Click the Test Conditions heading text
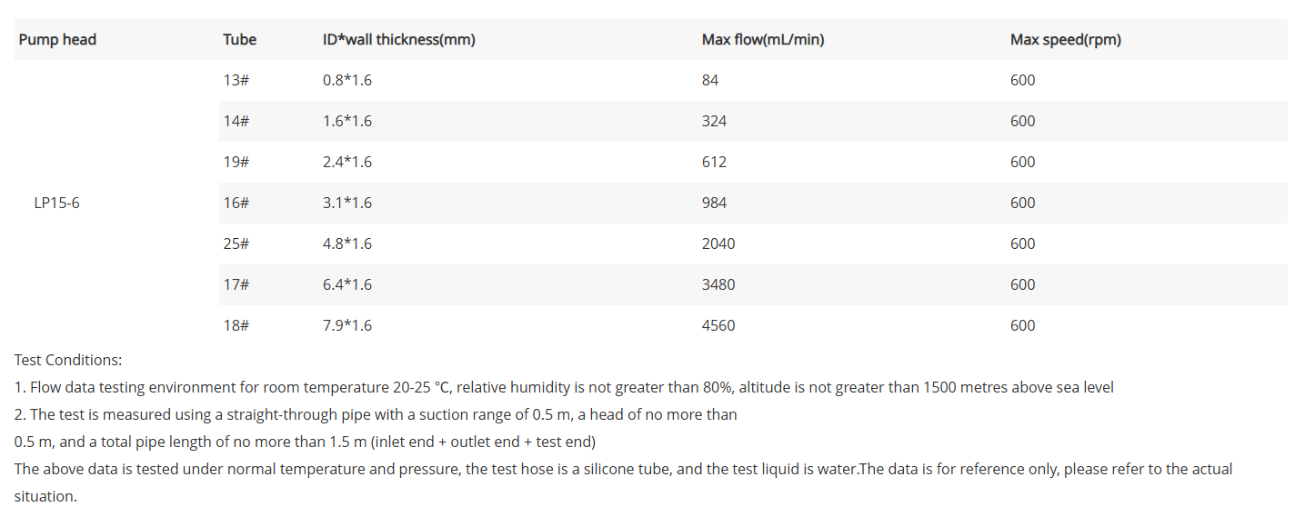This screenshot has width=1315, height=517. click(68, 360)
